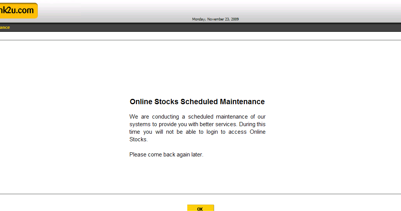This screenshot has height=211, width=401.
Task: Click the nk2u.com logo
Action: coord(19,11)
